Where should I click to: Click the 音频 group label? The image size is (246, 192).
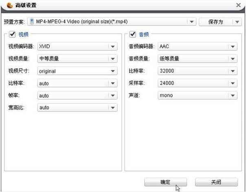(x=144, y=34)
